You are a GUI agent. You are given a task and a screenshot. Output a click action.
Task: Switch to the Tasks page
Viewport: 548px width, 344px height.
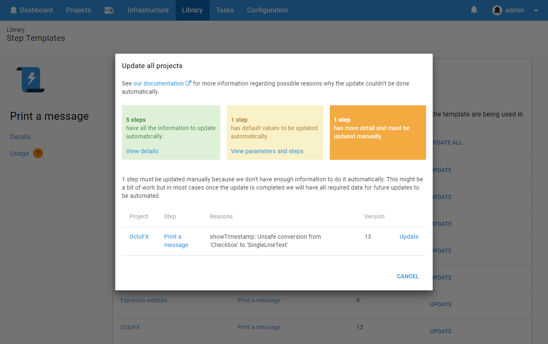pyautogui.click(x=224, y=10)
